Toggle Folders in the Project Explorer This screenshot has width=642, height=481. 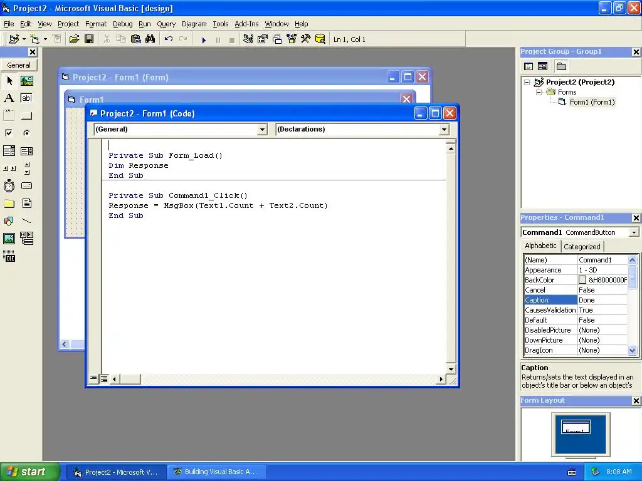click(x=561, y=66)
